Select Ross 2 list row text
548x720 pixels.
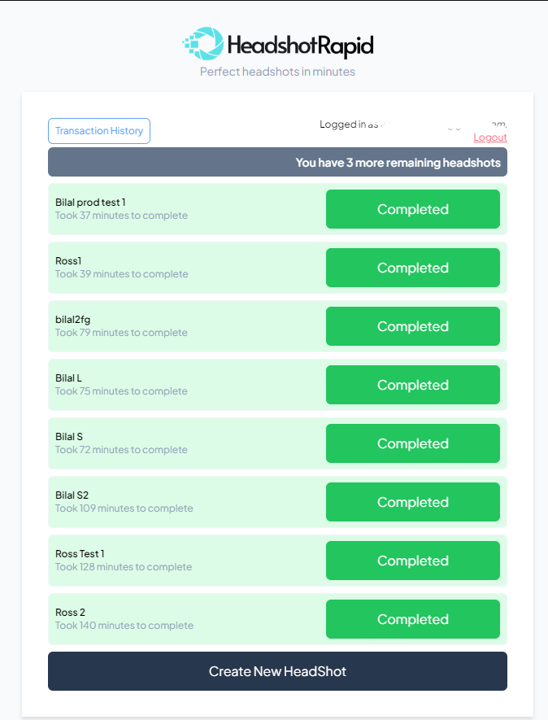70,612
